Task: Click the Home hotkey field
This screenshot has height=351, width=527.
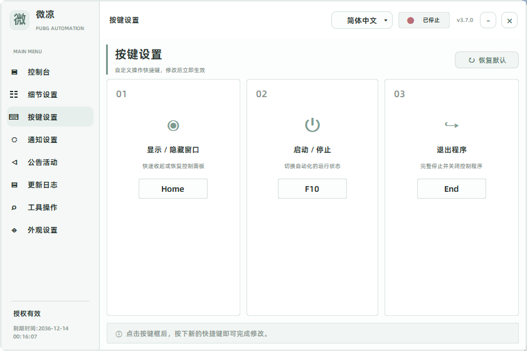Action: (173, 189)
